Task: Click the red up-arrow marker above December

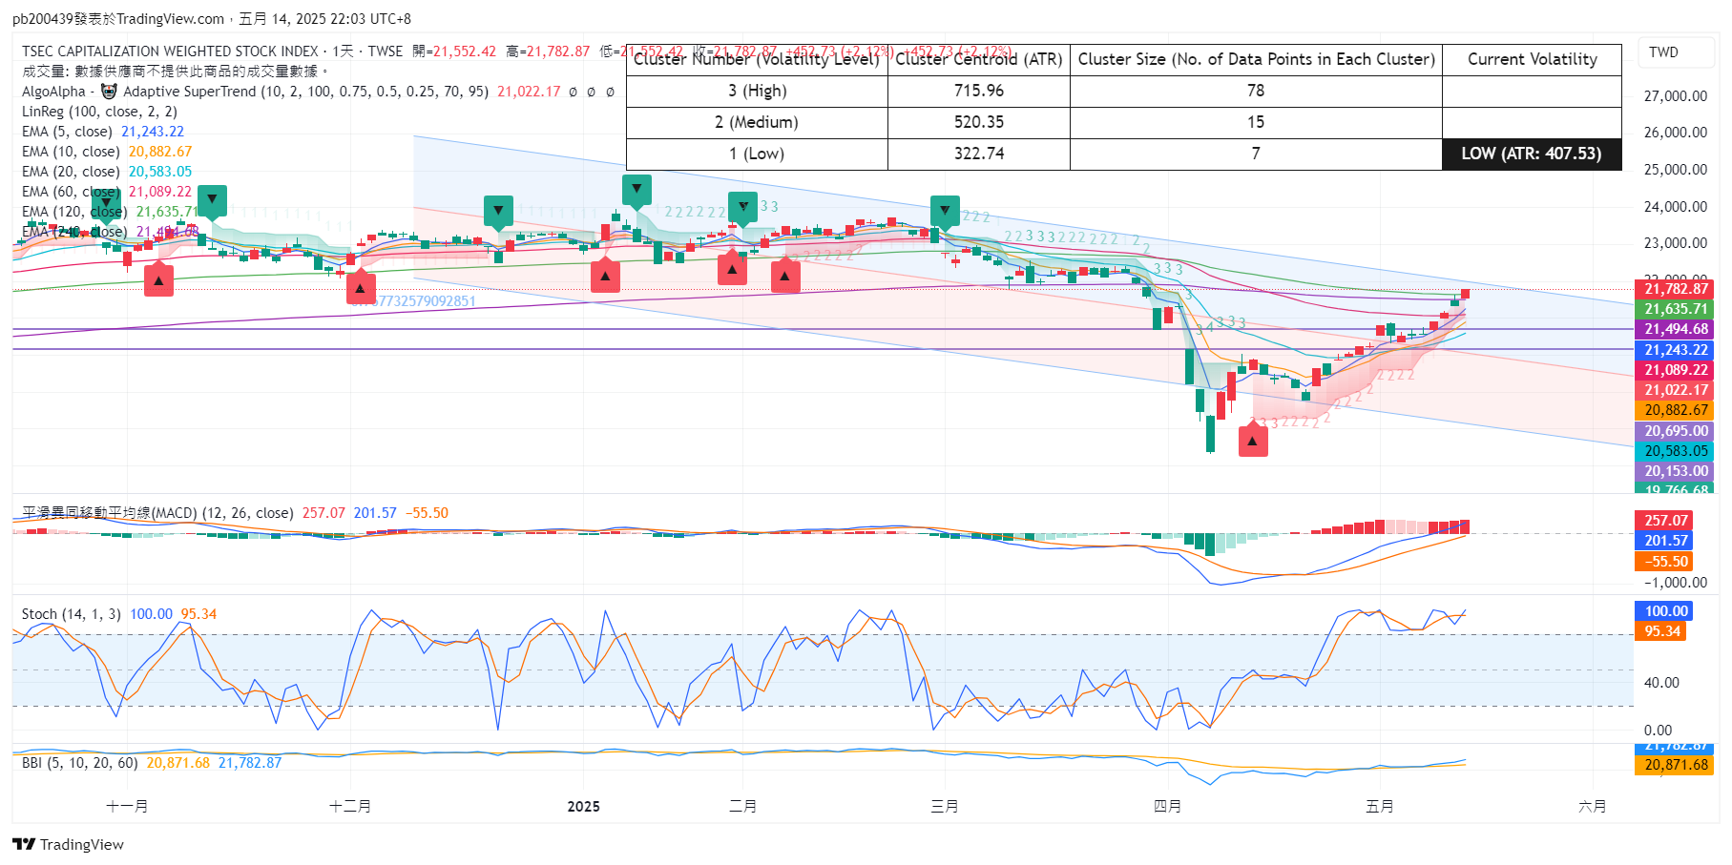Action: click(x=360, y=287)
